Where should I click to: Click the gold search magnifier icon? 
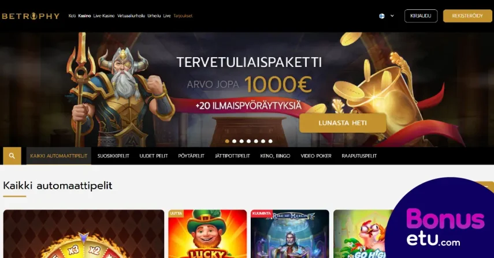pyautogui.click(x=12, y=156)
